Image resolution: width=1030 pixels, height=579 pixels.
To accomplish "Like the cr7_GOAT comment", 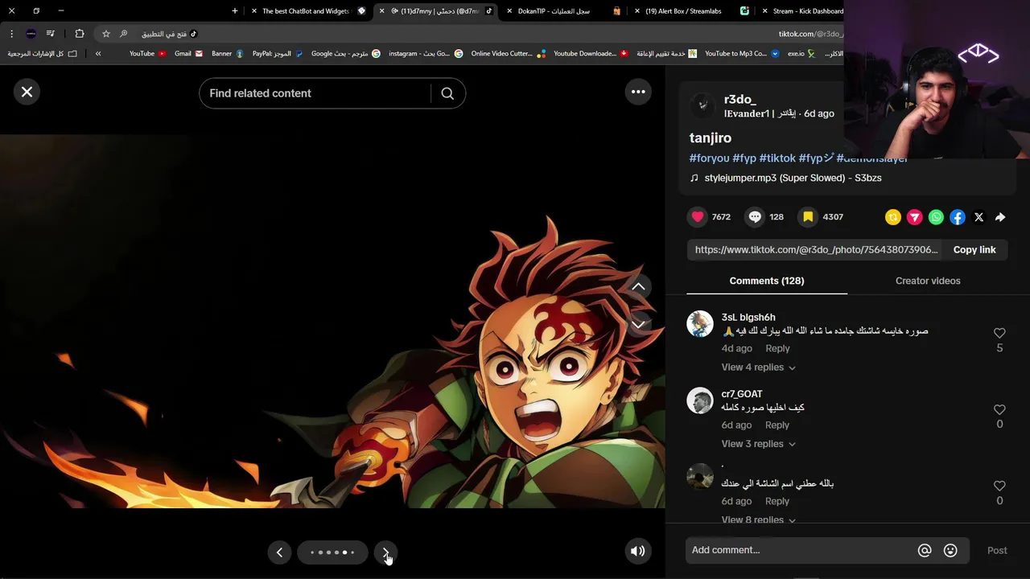I will pos(999,409).
